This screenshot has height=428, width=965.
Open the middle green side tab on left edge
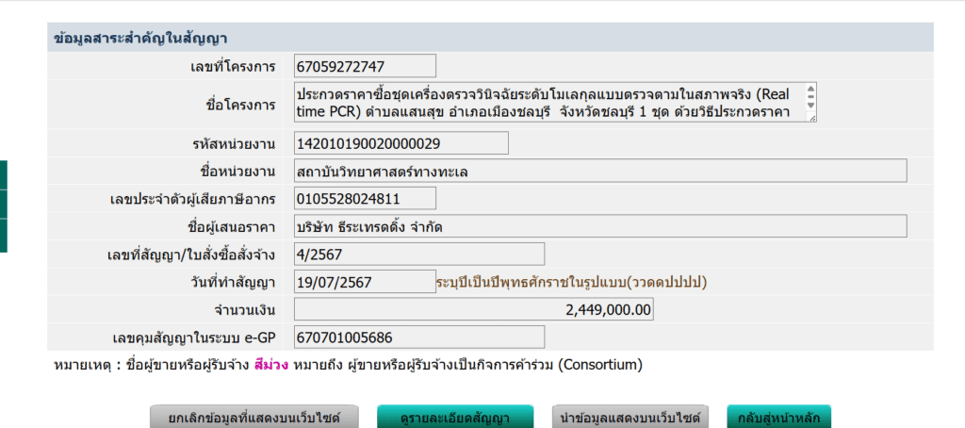[x=3, y=205]
